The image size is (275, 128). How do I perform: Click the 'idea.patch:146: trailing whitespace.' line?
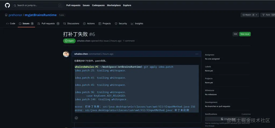tap(101, 99)
